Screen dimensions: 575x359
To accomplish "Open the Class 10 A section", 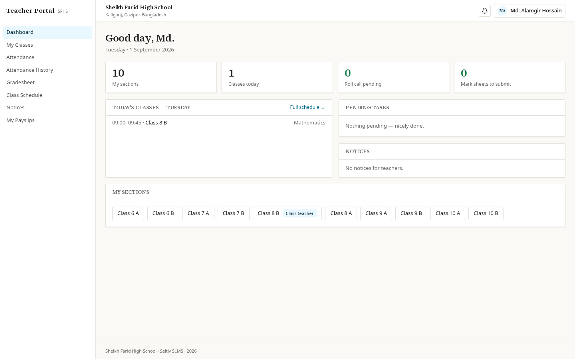I will (448, 213).
